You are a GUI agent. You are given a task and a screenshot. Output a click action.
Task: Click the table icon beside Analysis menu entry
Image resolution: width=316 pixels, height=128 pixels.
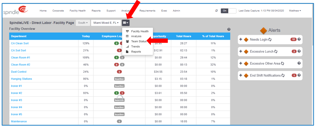coord(127,36)
